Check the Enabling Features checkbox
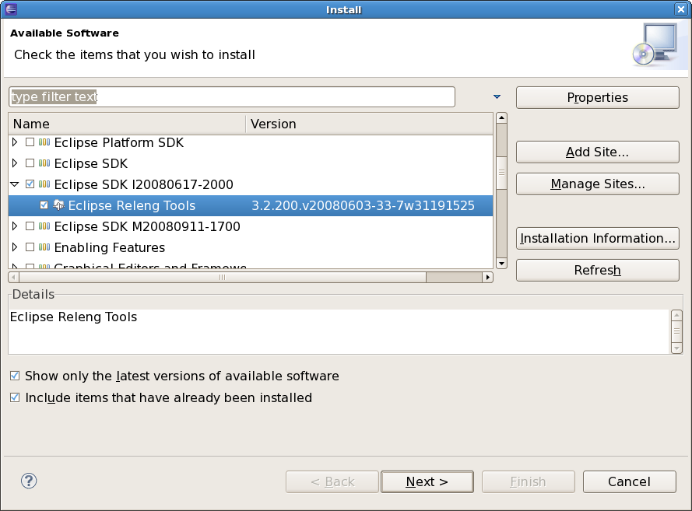This screenshot has width=692, height=511. (x=30, y=247)
